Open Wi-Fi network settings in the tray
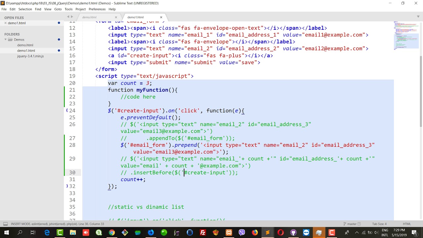The height and width of the screenshot is (238, 423). (x=364, y=233)
